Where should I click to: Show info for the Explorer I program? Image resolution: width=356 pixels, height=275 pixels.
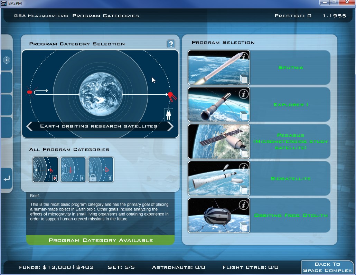point(244,94)
